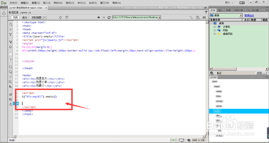This screenshot has width=269, height=143.
Task: Open the 站点(S) menu
Action: point(93,3)
